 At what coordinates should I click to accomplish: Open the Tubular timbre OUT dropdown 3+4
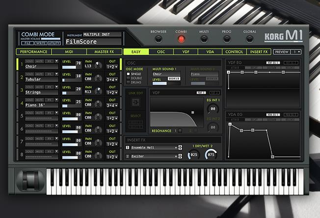click(112, 80)
